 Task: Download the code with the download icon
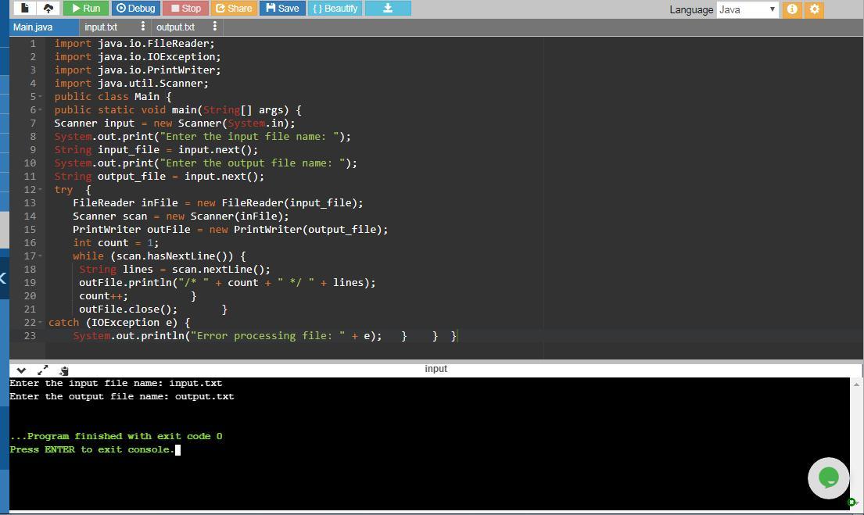[387, 8]
